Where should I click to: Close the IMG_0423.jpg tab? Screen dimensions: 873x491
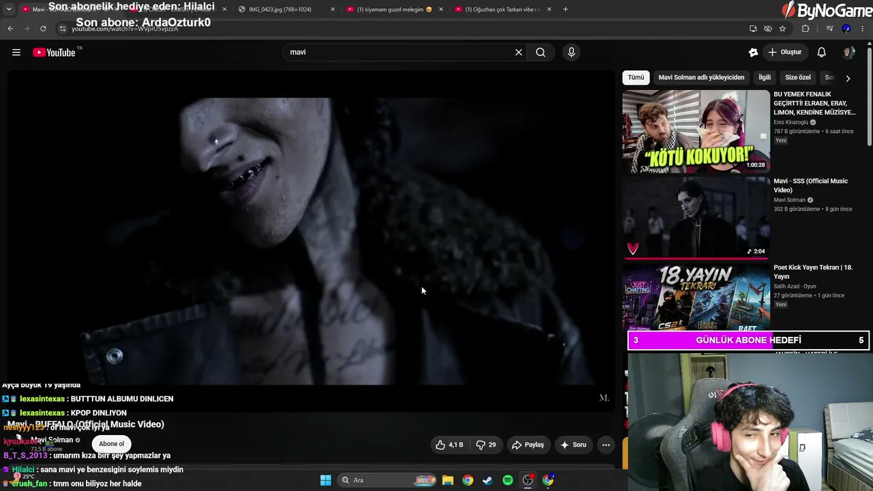click(x=333, y=10)
